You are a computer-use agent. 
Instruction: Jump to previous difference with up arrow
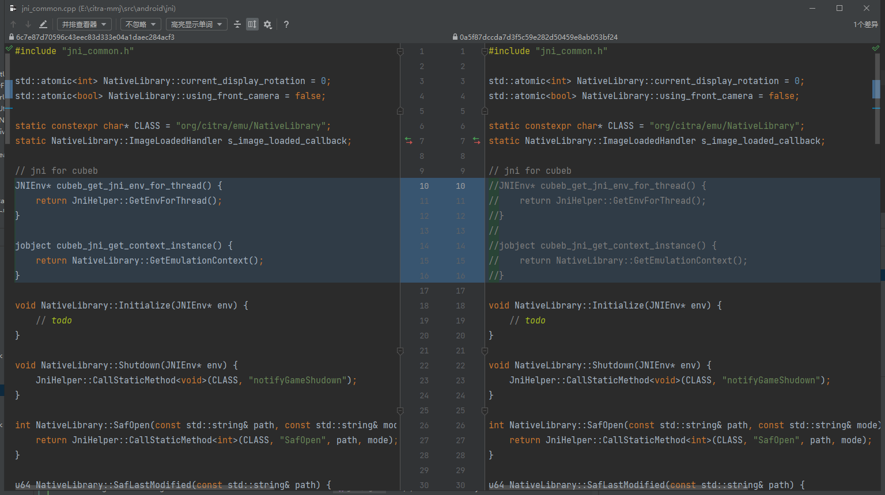(x=13, y=24)
